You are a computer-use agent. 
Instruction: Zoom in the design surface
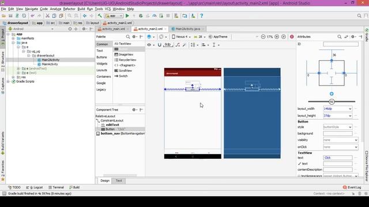click(277, 37)
